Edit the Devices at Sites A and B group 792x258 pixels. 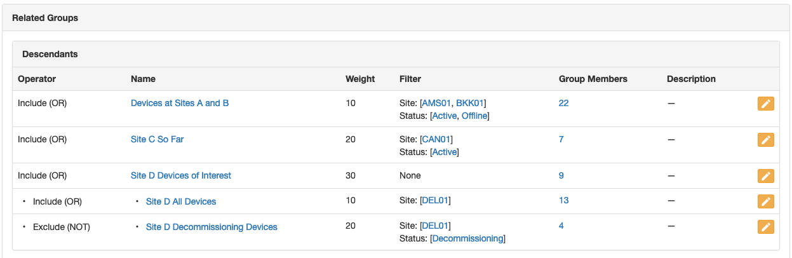click(x=765, y=104)
